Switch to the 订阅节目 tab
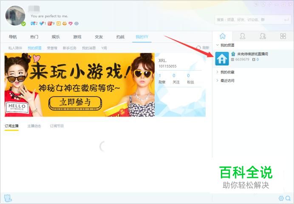Viewport: 294px width, 204px height. 57,126
